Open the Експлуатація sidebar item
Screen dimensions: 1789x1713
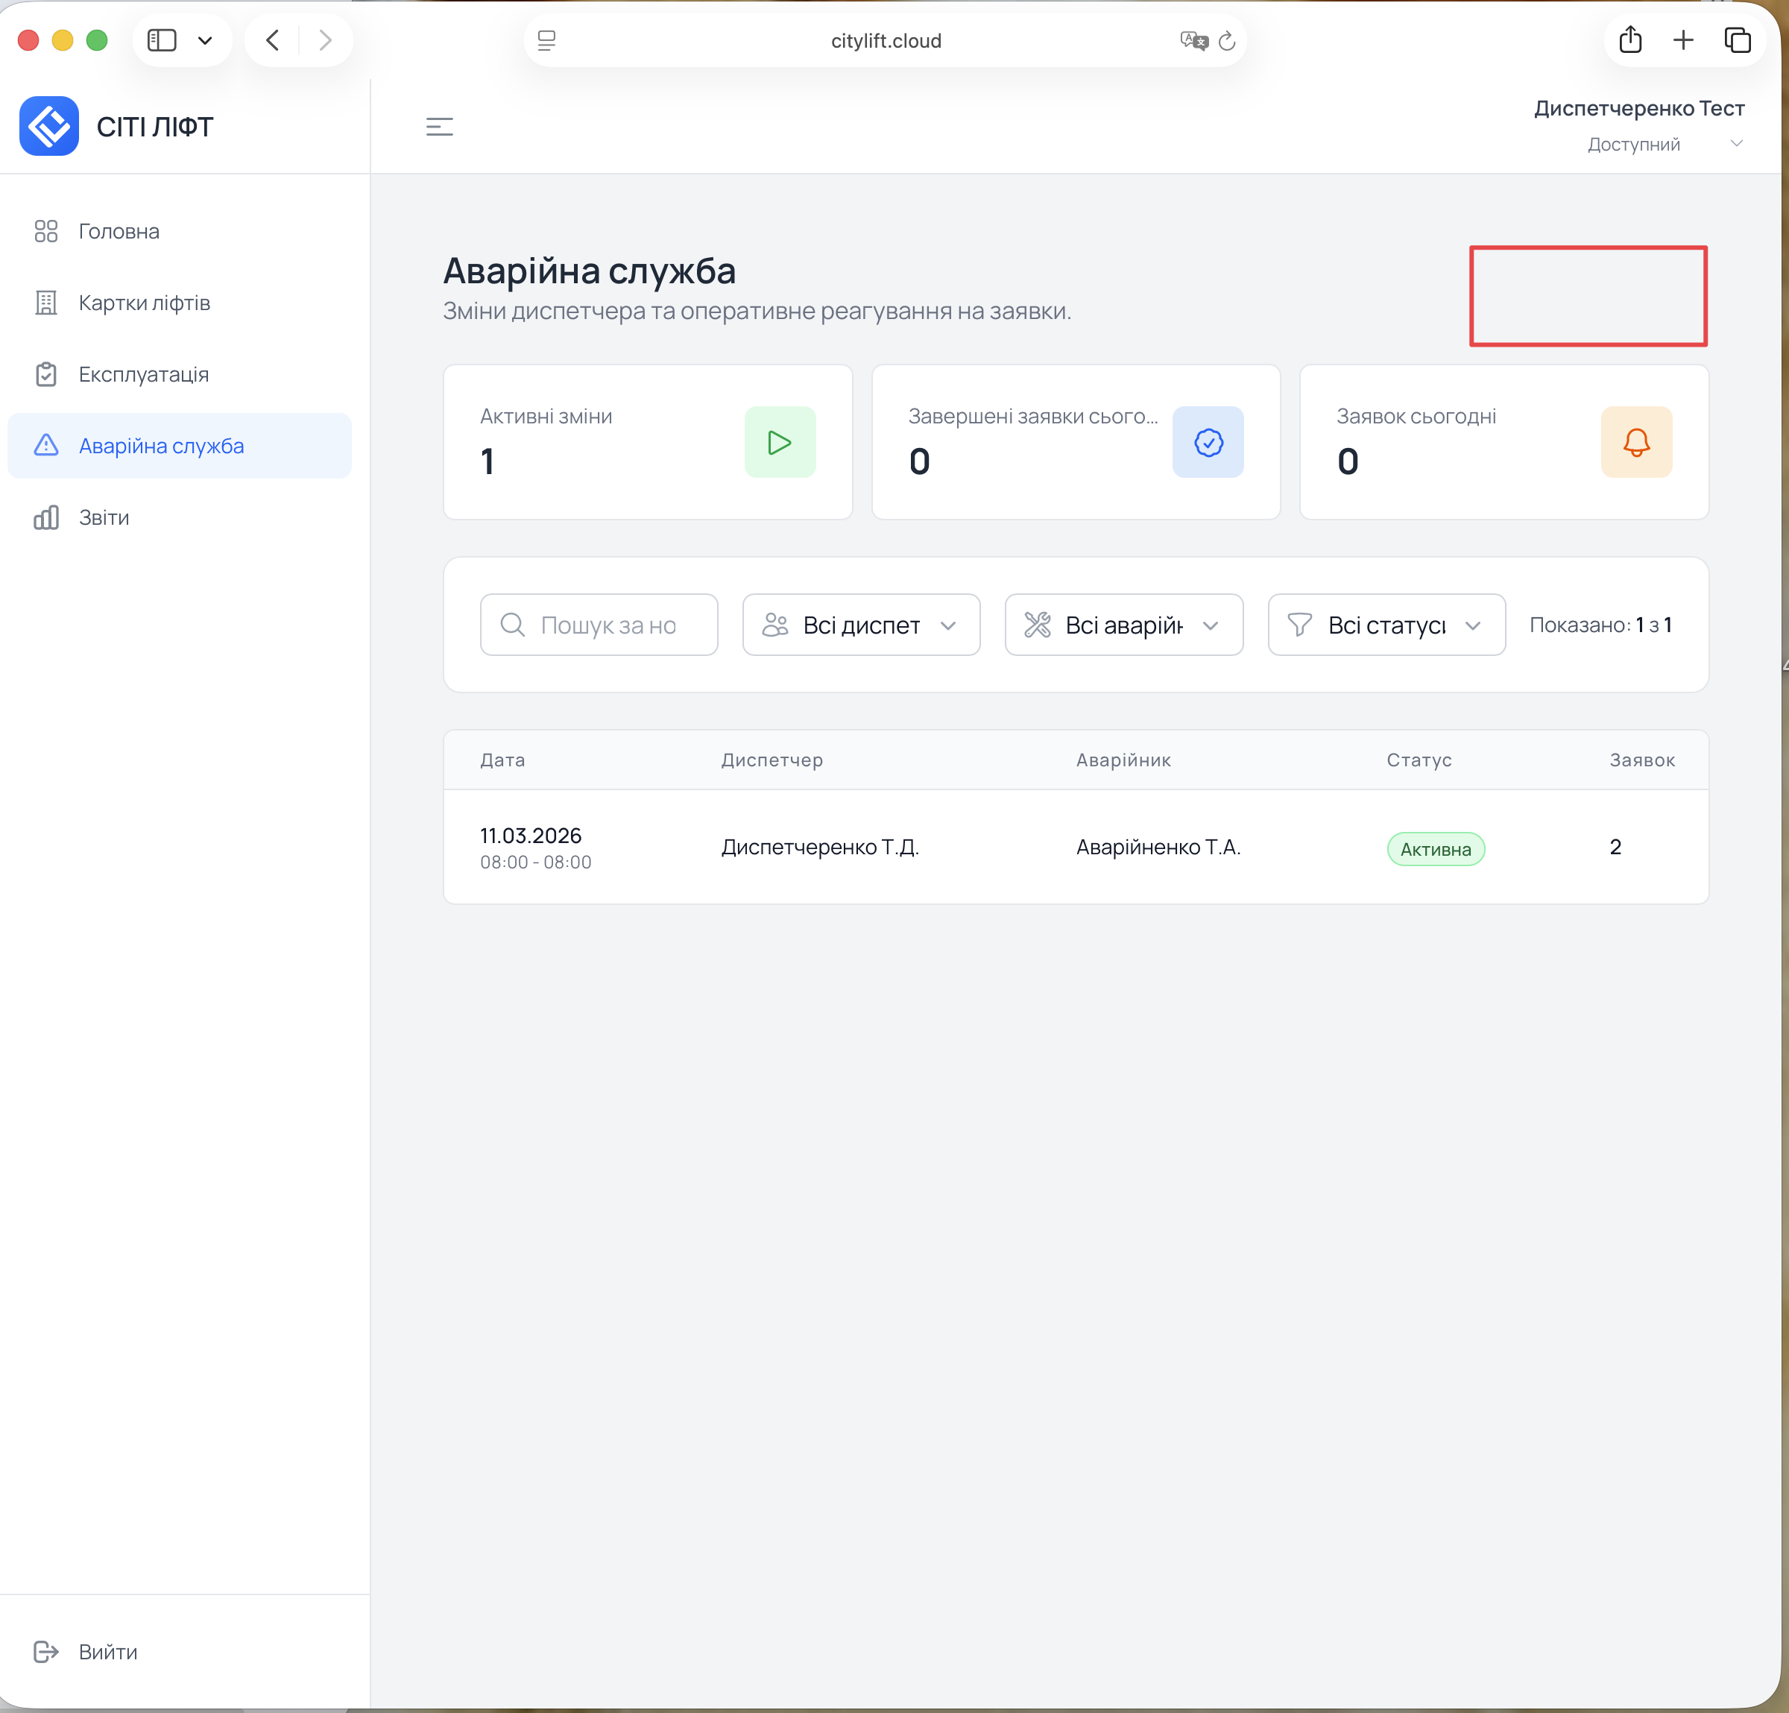143,374
